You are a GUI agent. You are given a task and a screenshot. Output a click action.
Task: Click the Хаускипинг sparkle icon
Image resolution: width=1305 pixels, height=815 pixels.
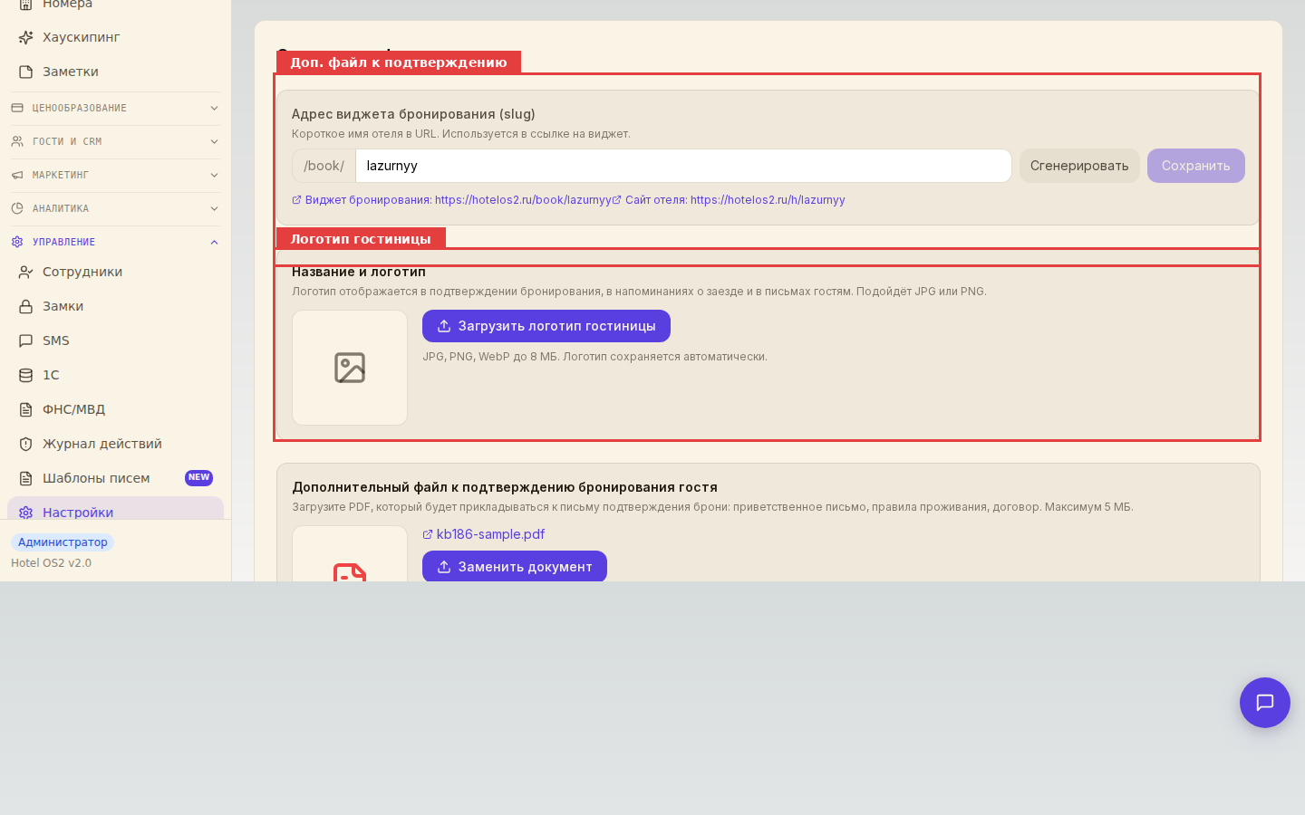tap(26, 37)
